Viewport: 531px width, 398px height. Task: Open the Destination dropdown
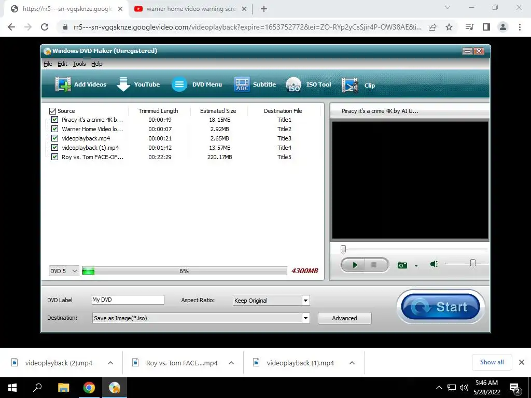click(305, 318)
